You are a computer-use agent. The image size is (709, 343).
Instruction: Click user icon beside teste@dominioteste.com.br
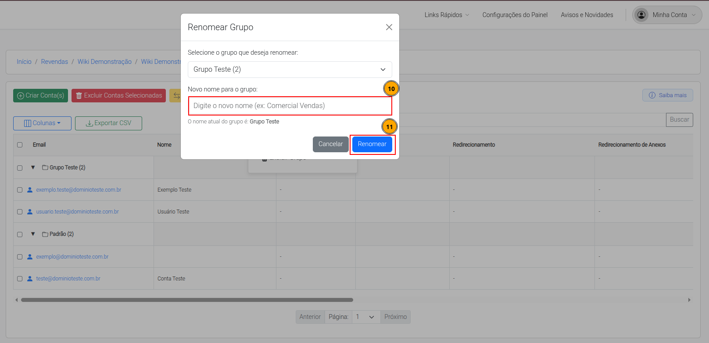click(x=30, y=279)
